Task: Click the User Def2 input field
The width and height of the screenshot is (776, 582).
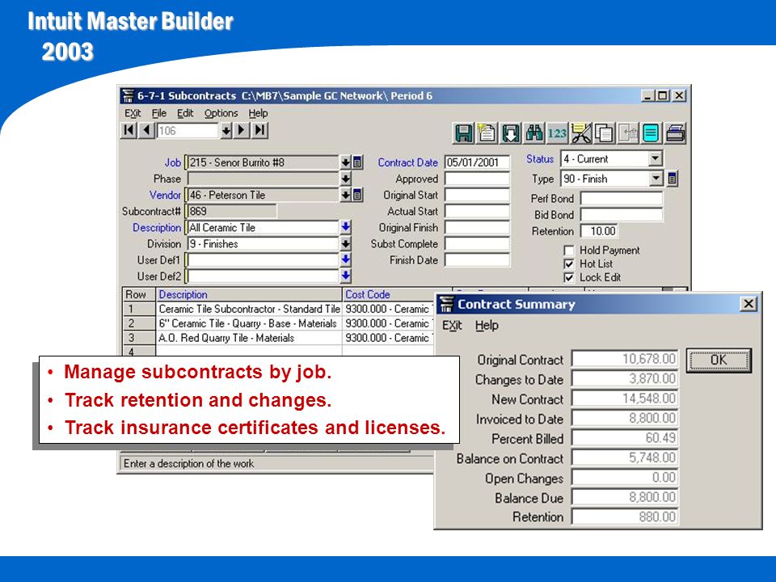Action: click(262, 276)
